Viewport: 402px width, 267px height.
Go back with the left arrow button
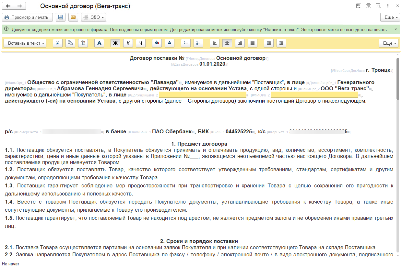click(x=8, y=6)
